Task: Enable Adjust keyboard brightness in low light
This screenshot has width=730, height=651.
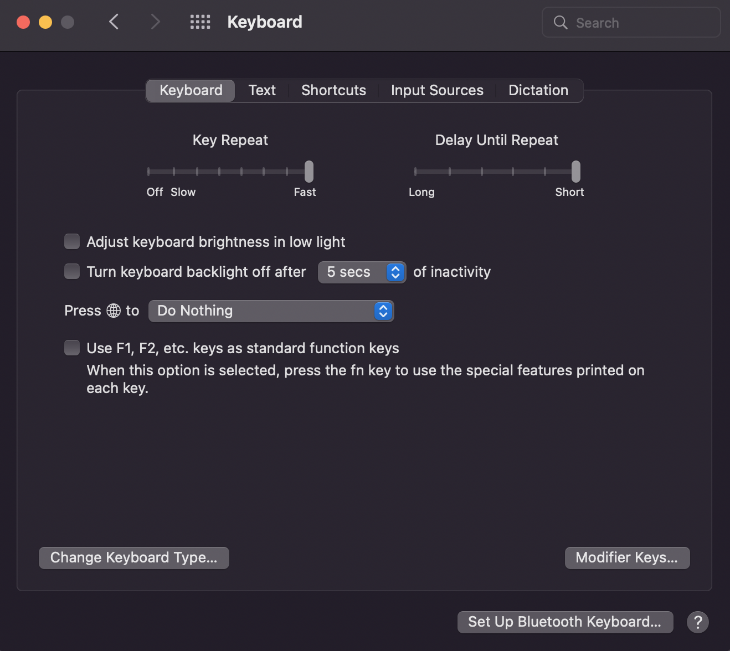Action: [72, 241]
